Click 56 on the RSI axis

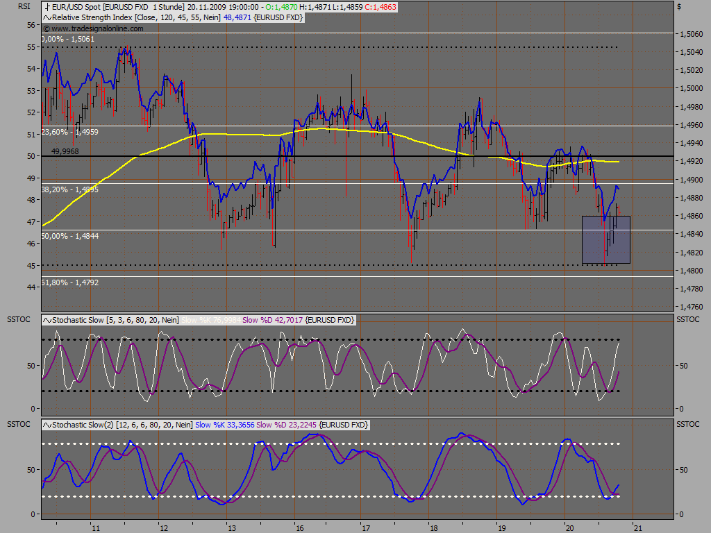pos(31,26)
